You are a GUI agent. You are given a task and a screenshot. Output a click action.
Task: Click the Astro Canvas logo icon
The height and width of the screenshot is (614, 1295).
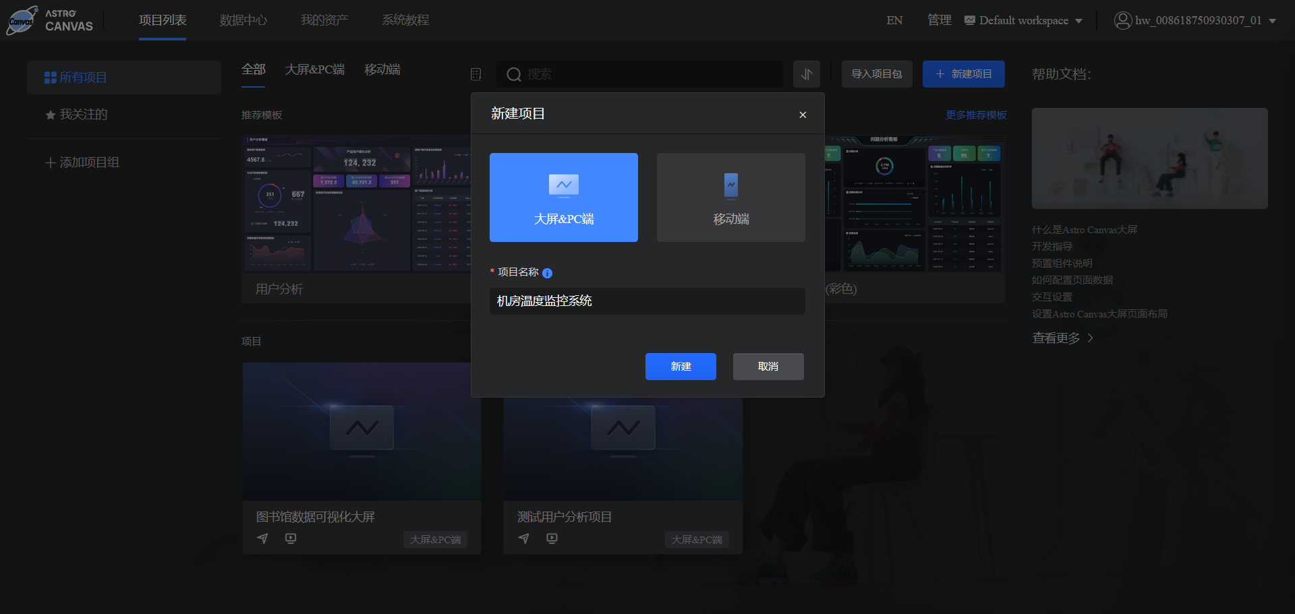[22, 20]
